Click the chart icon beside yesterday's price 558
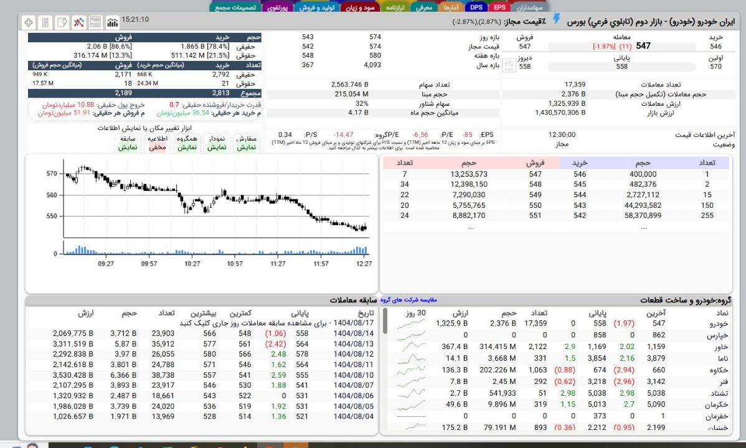 pos(508,65)
